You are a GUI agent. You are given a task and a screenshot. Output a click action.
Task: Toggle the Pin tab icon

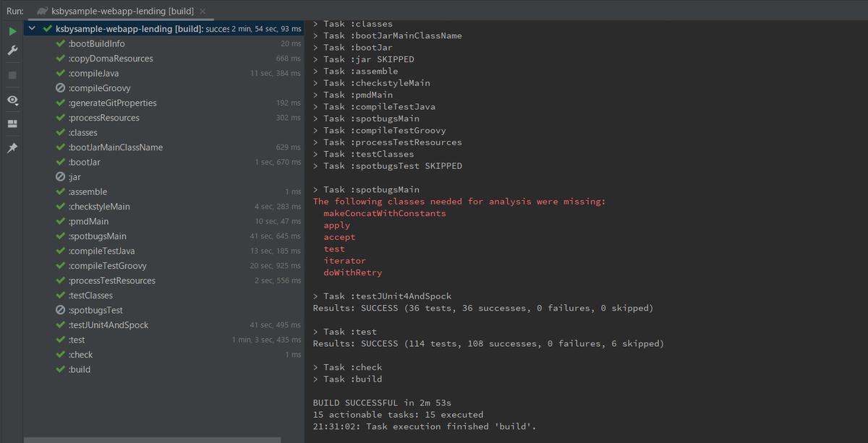click(12, 147)
